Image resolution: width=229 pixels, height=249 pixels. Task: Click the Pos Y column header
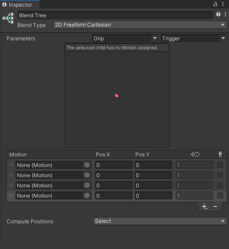(x=142, y=155)
